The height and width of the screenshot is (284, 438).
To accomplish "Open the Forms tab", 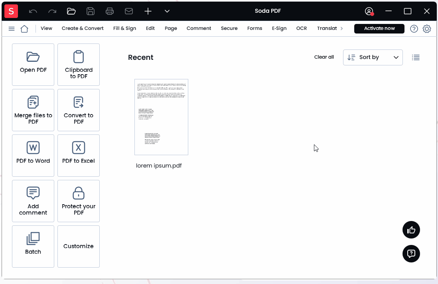I will [255, 28].
